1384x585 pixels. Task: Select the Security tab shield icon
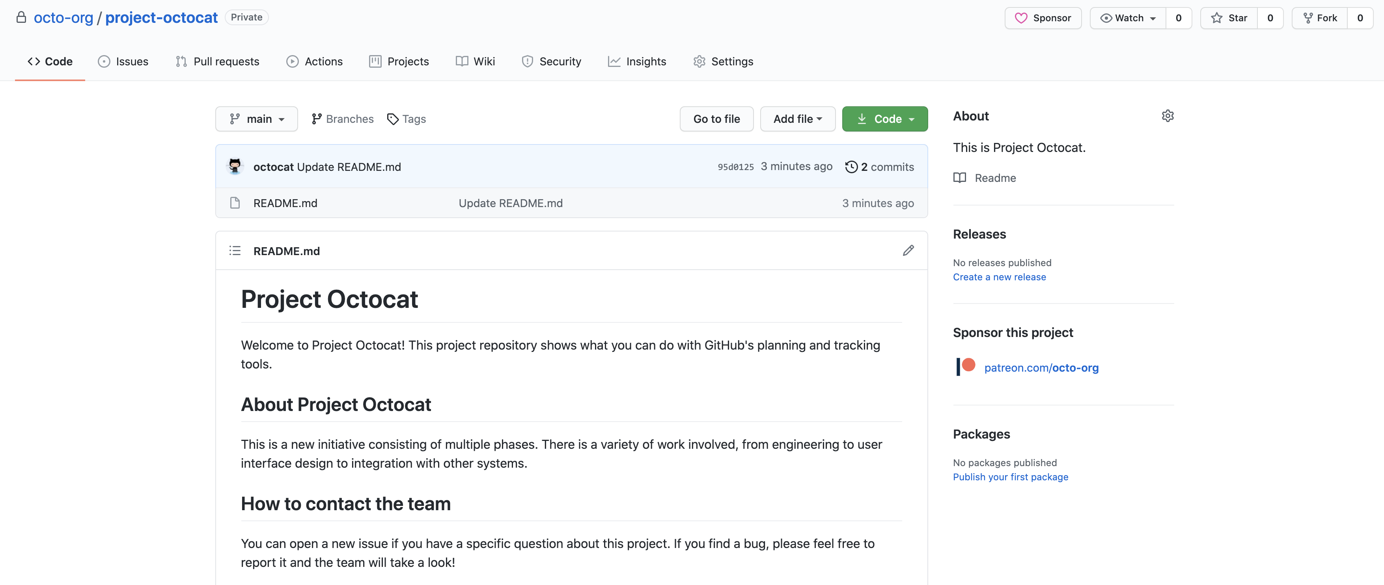[528, 61]
